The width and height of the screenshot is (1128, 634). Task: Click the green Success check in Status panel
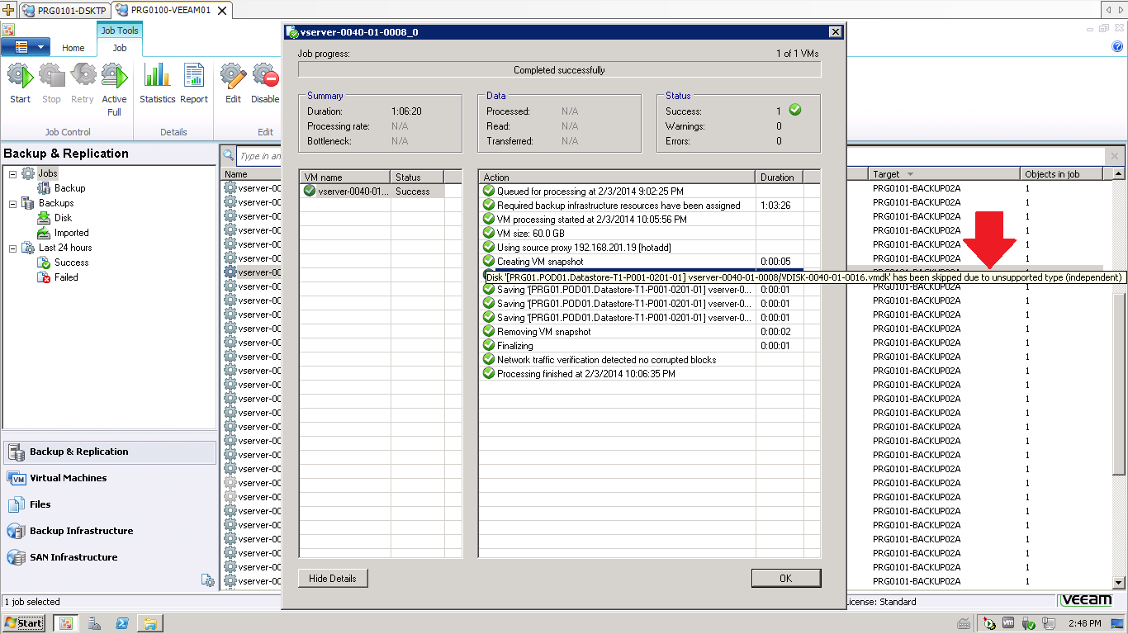click(795, 109)
